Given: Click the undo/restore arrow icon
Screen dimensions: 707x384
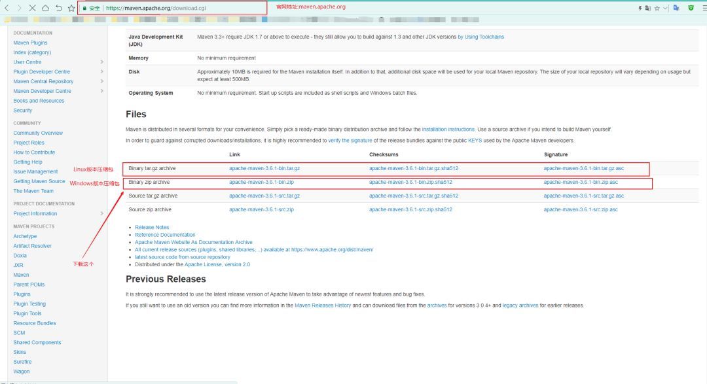Looking at the screenshot, I should click(59, 8).
